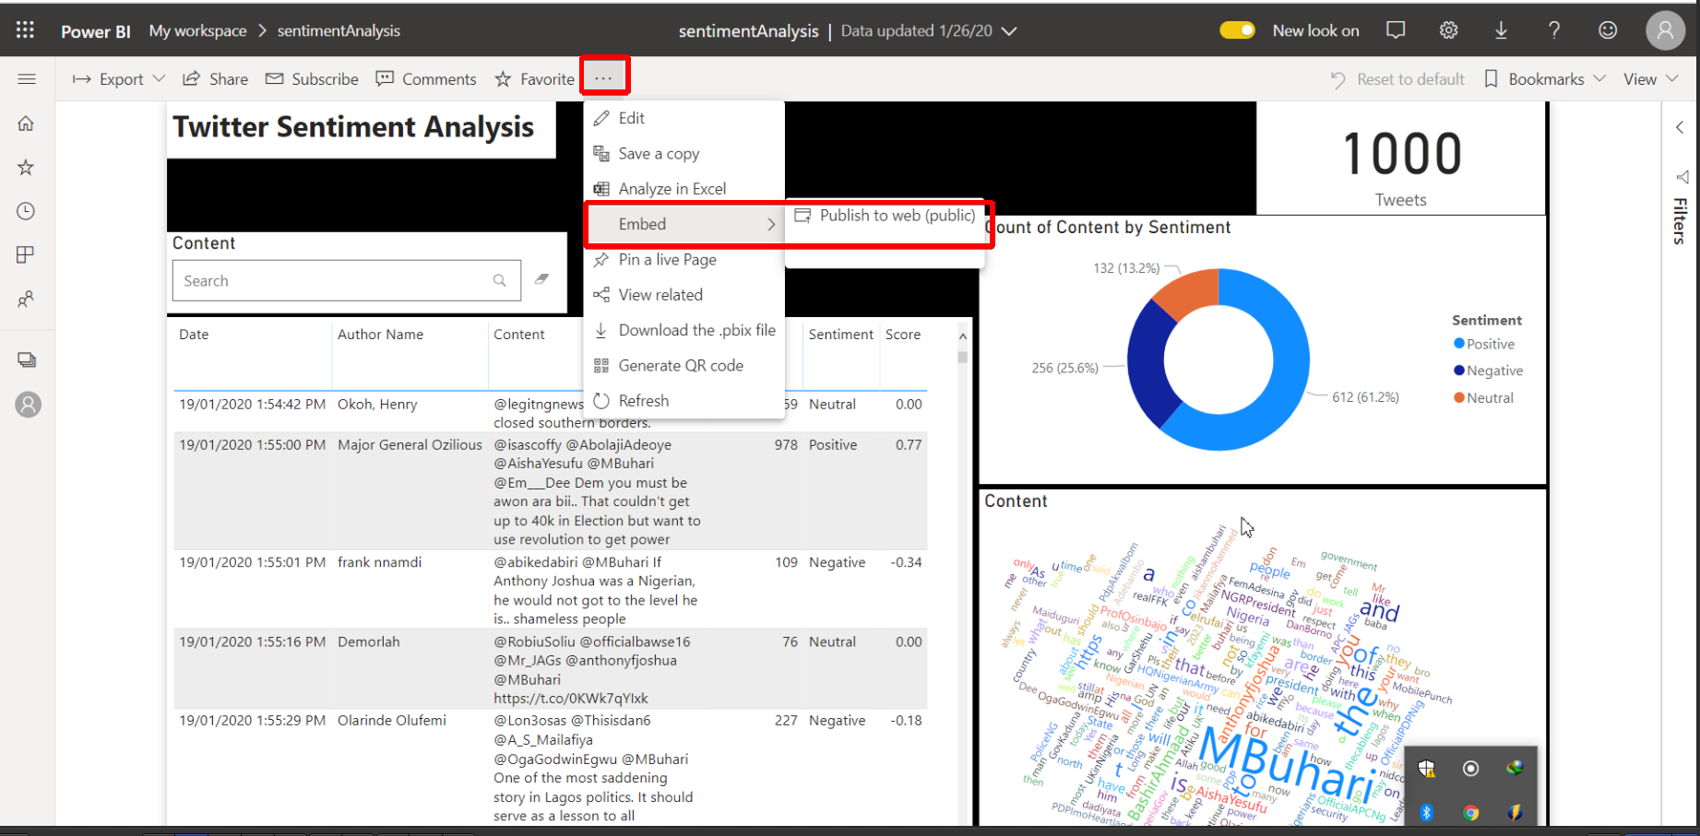The width and height of the screenshot is (1700, 836).
Task: Open notifications in the top bar
Action: (1395, 29)
